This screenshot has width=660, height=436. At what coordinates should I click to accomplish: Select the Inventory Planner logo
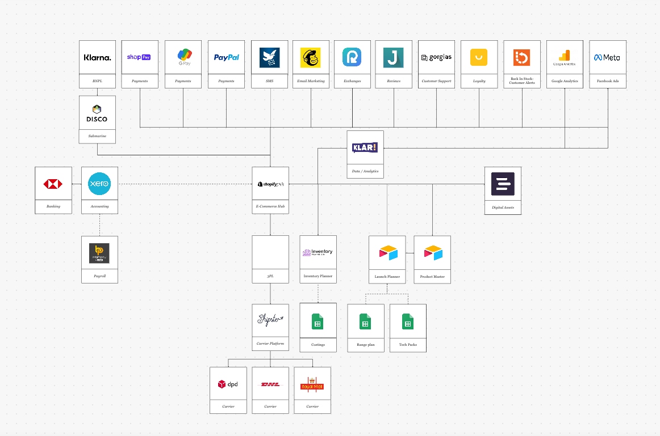pyautogui.click(x=318, y=252)
